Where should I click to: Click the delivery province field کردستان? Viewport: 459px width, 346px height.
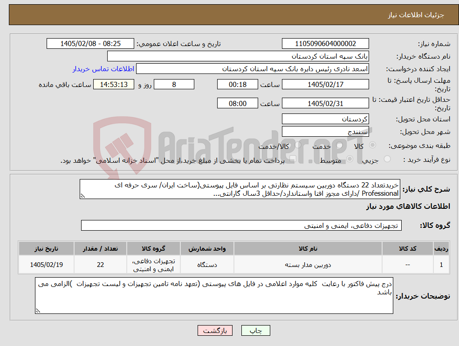click(x=325, y=119)
